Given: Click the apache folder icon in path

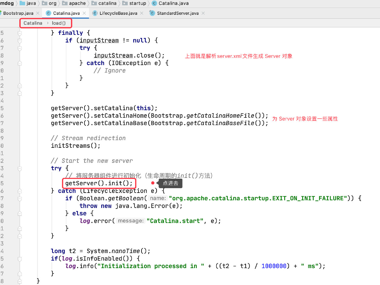Looking at the screenshot, I should (65, 3).
